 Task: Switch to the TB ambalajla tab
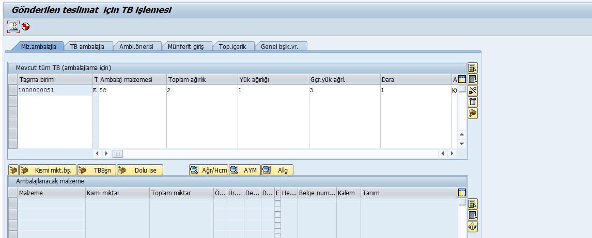[87, 46]
